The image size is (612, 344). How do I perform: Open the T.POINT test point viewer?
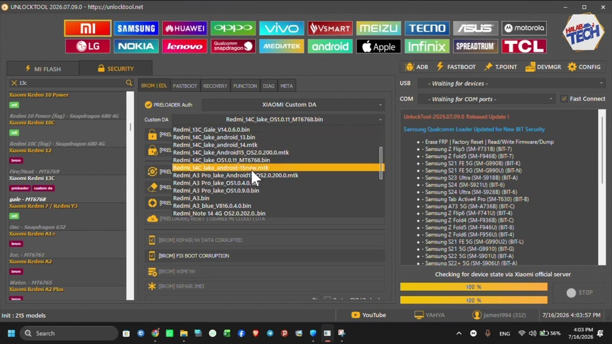[501, 67]
